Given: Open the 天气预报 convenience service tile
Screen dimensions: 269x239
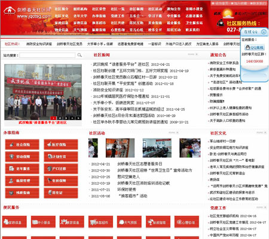Looking at the screenshot, I should 129,222.
